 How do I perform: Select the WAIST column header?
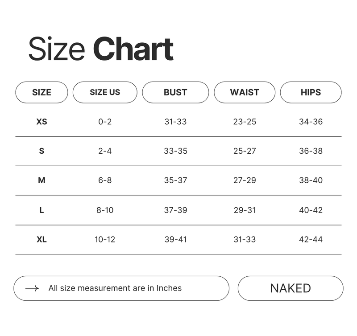point(245,92)
